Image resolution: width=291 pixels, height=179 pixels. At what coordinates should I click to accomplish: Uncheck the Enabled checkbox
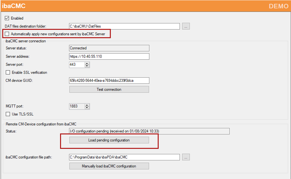[x=7, y=18]
